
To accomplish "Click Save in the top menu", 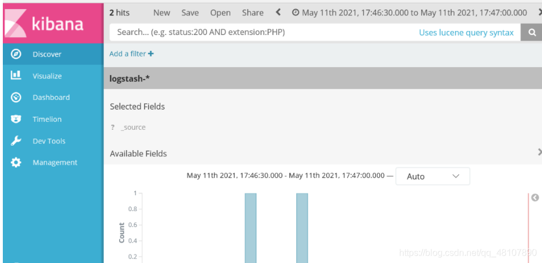I will 190,13.
